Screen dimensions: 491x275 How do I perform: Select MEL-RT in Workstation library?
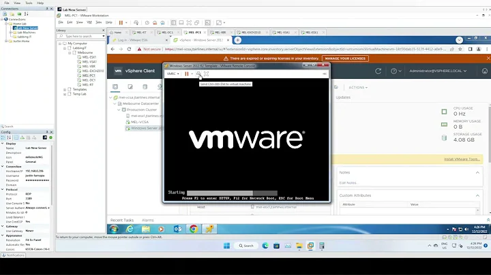pyautogui.click(x=88, y=84)
